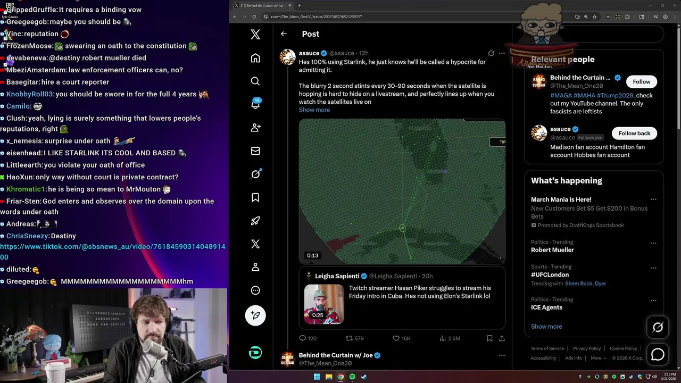
Task: Click the green account avatar in sidebar
Action: [255, 353]
